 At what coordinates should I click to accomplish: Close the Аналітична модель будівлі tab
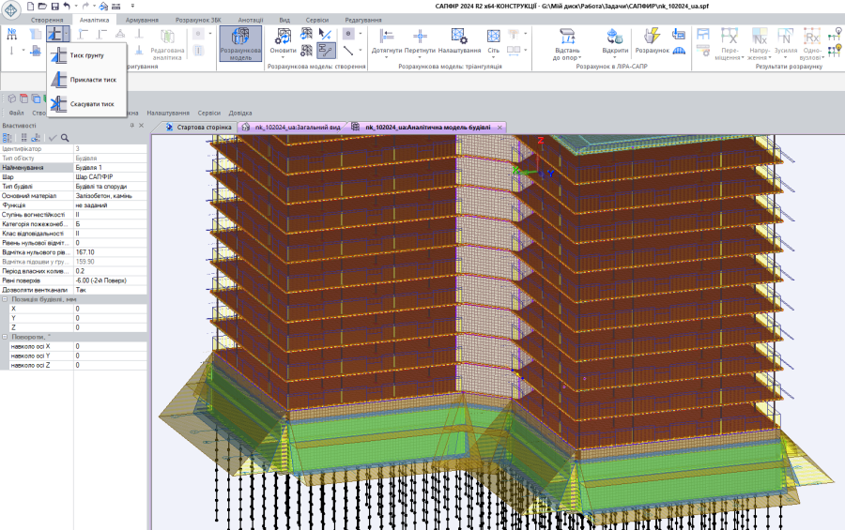pyautogui.click(x=500, y=126)
